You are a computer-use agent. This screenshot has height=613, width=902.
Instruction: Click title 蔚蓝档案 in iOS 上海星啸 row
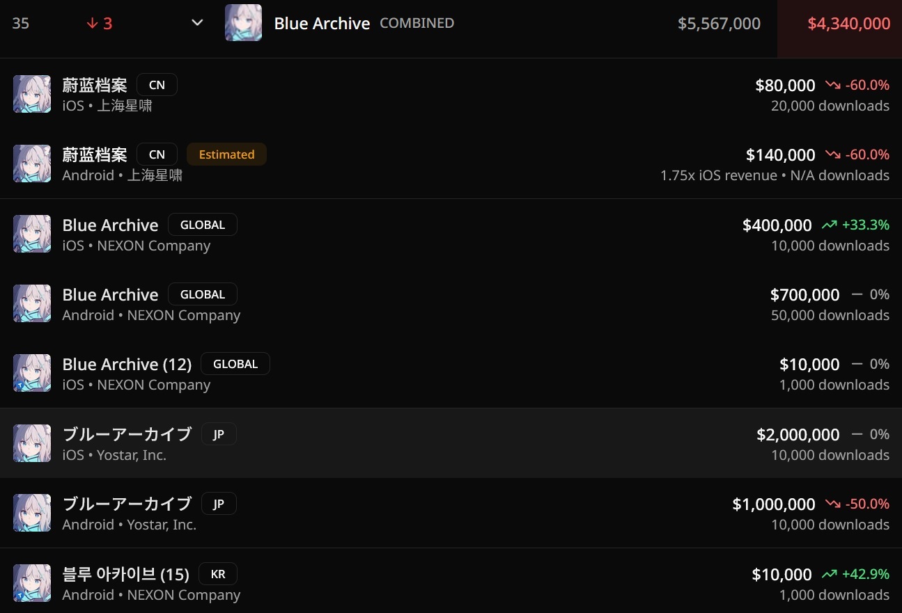pos(95,85)
